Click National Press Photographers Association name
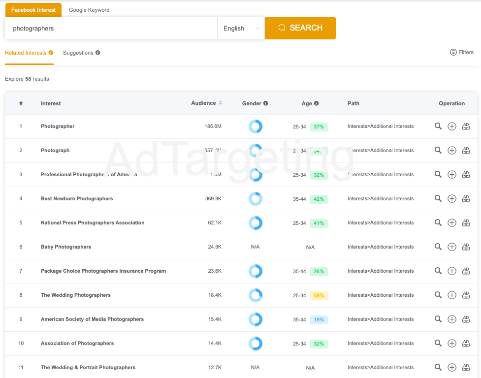The image size is (481, 378). [x=93, y=222]
